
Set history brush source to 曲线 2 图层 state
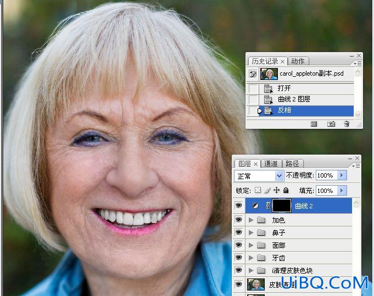pyautogui.click(x=253, y=100)
